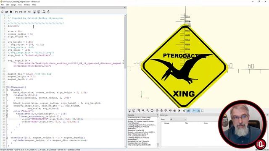Click the sign_font = "Arial:style=Black" line
The height and width of the screenshot is (151, 269).
pos(30,55)
